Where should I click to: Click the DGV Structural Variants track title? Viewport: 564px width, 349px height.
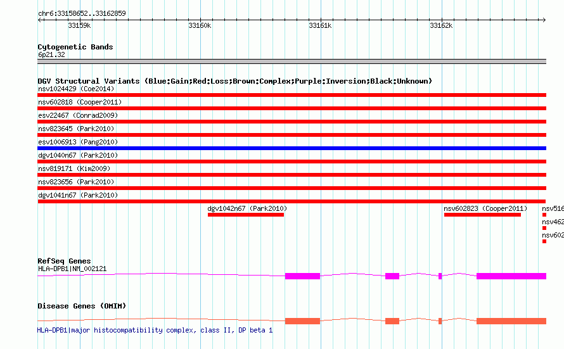click(x=234, y=81)
